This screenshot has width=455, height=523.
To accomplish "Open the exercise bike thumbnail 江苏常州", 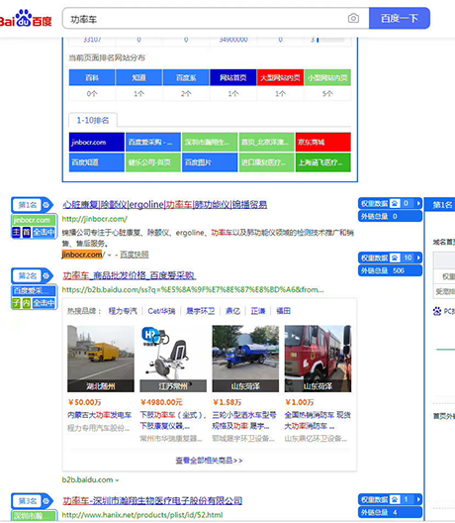I will pyautogui.click(x=173, y=359).
